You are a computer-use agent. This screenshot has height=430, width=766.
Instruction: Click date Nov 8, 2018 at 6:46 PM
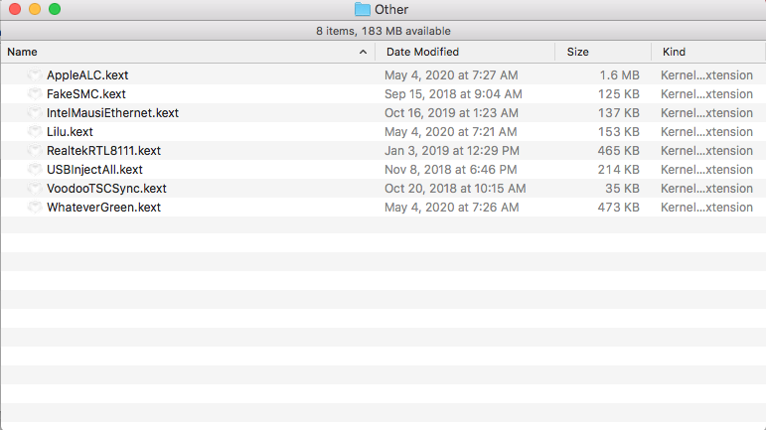click(x=450, y=170)
